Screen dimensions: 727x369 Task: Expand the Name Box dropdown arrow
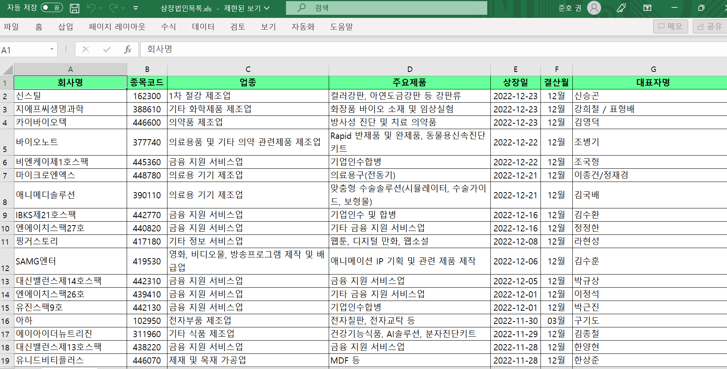[52, 49]
